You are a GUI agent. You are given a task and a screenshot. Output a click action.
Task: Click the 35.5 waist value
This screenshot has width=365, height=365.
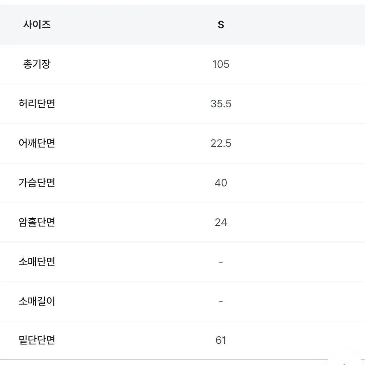click(221, 104)
